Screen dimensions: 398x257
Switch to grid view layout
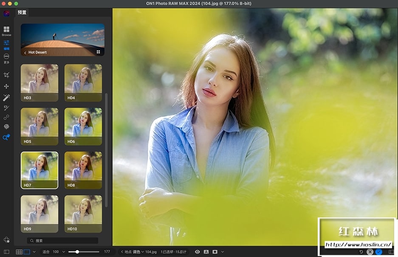(19, 252)
